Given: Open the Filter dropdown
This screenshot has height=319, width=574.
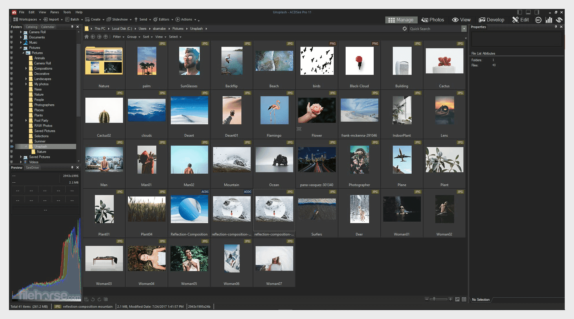Looking at the screenshot, I should pyautogui.click(x=119, y=37).
